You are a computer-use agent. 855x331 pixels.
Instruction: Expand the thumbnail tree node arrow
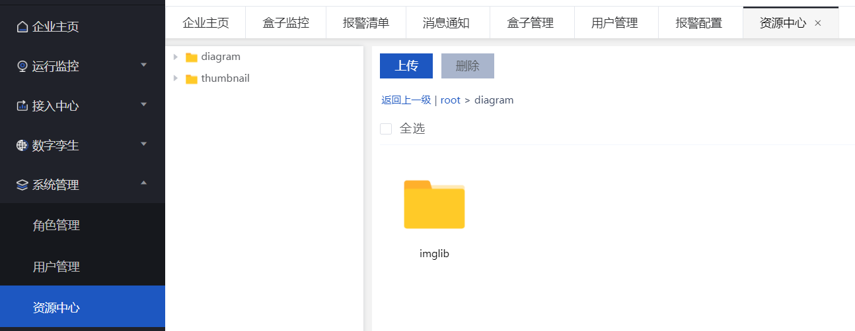pyautogui.click(x=176, y=78)
